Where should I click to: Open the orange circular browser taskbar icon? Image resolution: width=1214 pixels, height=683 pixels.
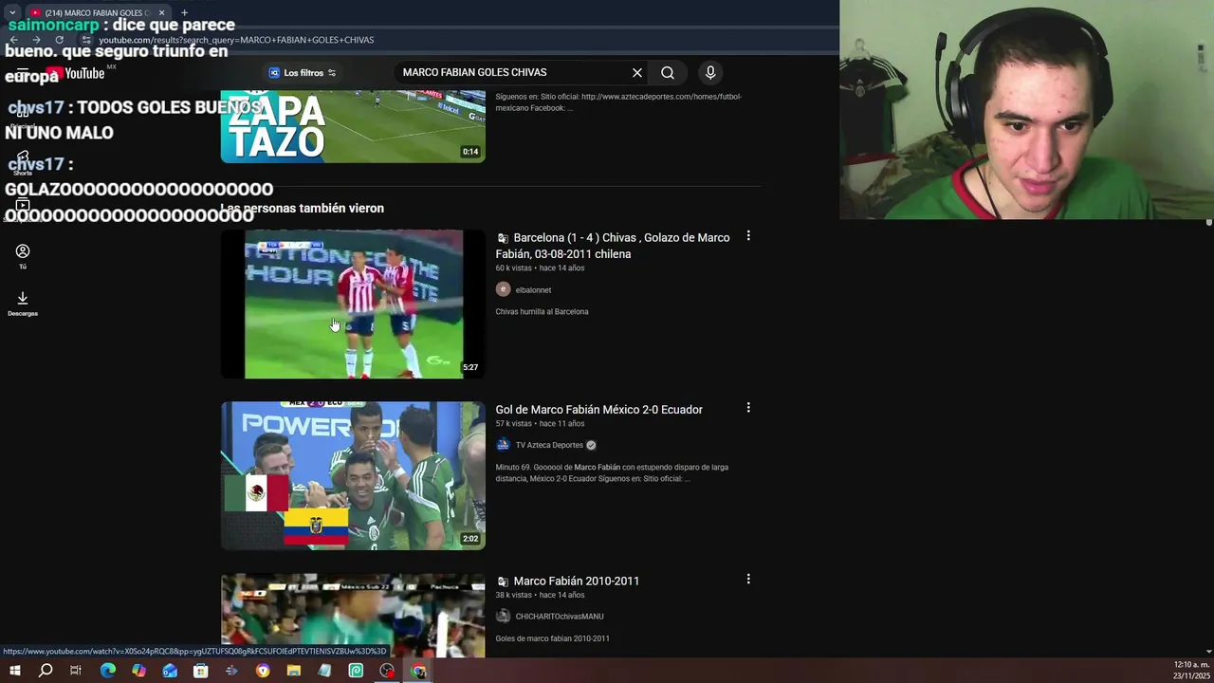coord(263,671)
